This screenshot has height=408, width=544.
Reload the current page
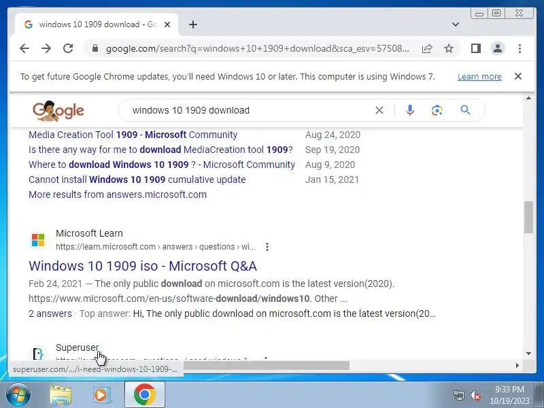(68, 48)
